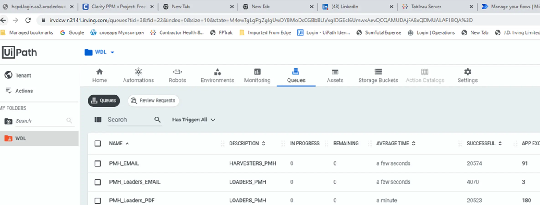Select the PMH_Loaders_EMAIL row checkbox
The image size is (540, 205).
point(98,182)
